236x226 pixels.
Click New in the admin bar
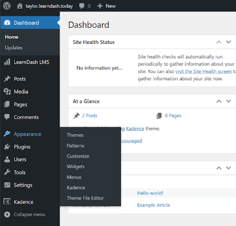(111, 6)
